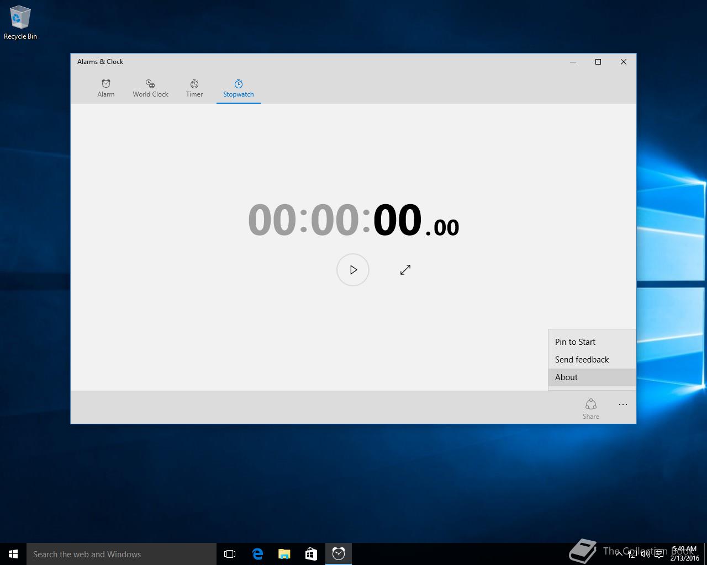This screenshot has height=565, width=707.
Task: Open Task View on the taskbar
Action: point(230,554)
